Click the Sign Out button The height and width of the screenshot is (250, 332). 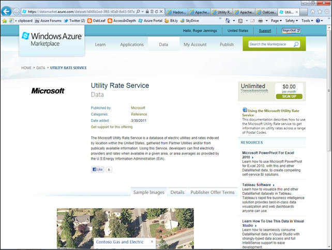point(291,30)
